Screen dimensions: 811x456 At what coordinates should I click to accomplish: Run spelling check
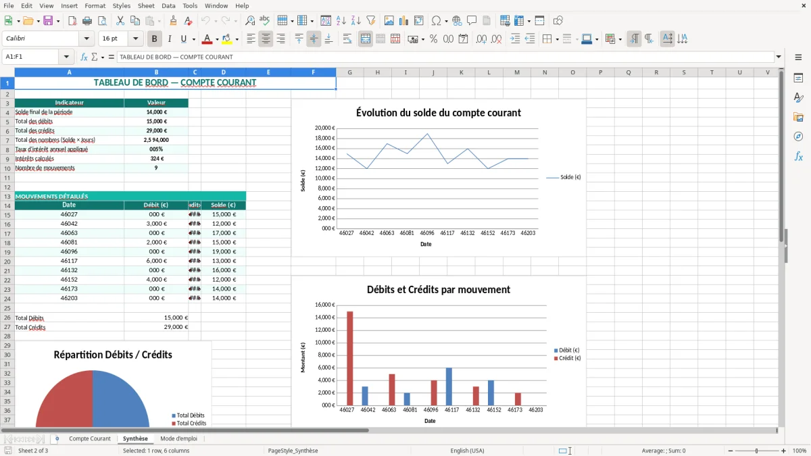(265, 21)
